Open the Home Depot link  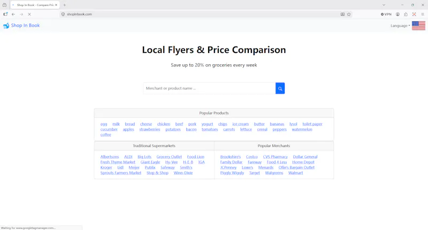tap(303, 162)
